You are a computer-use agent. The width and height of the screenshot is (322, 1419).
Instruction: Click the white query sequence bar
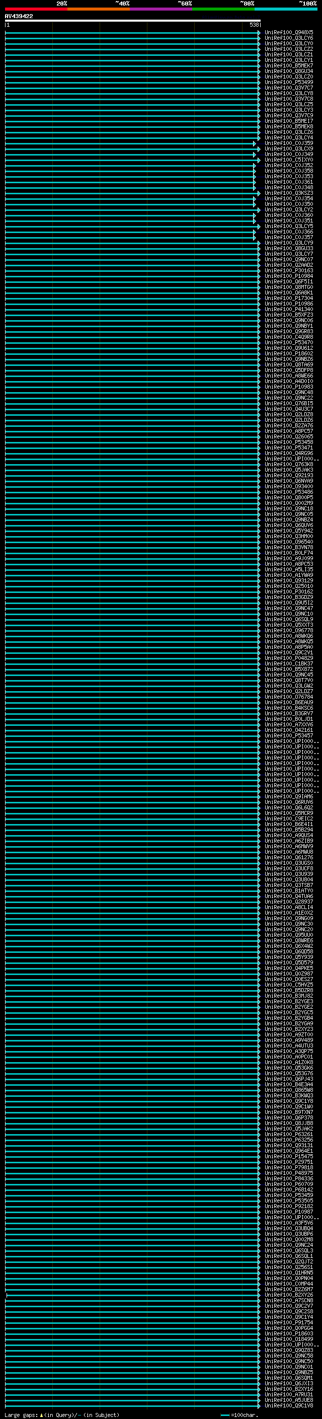[x=133, y=20]
